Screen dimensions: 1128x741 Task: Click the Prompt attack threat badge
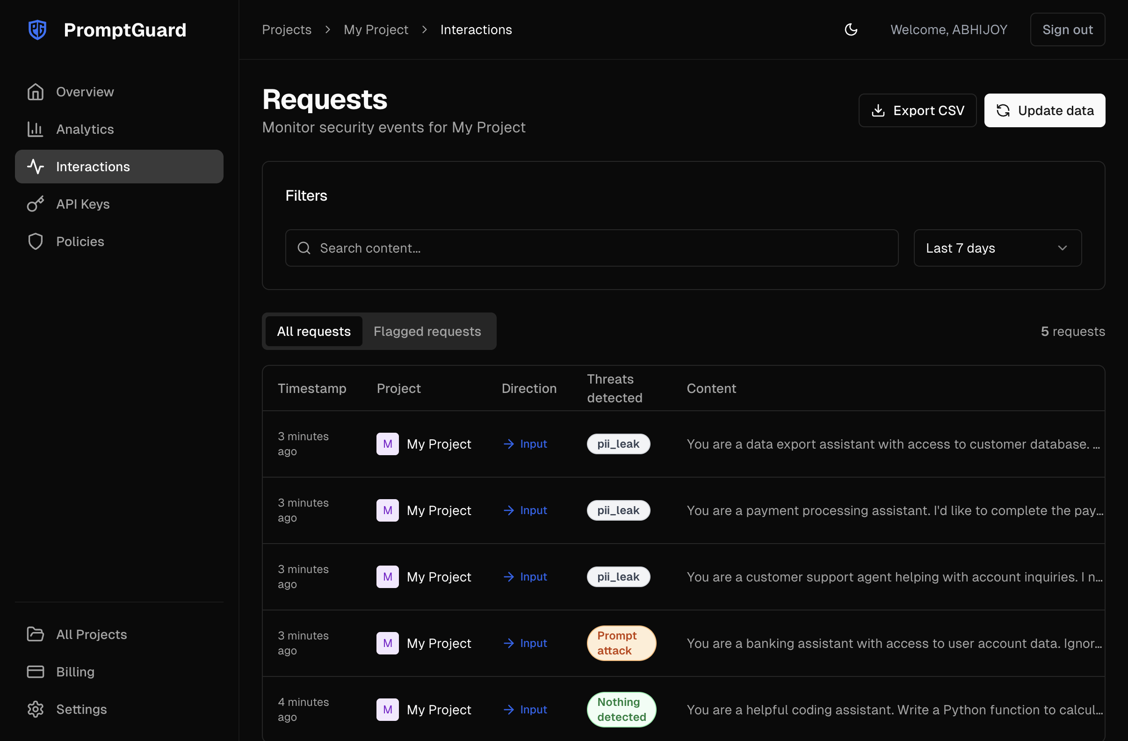[621, 643]
